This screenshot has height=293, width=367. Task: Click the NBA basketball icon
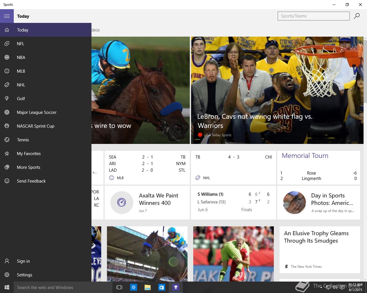click(7, 57)
